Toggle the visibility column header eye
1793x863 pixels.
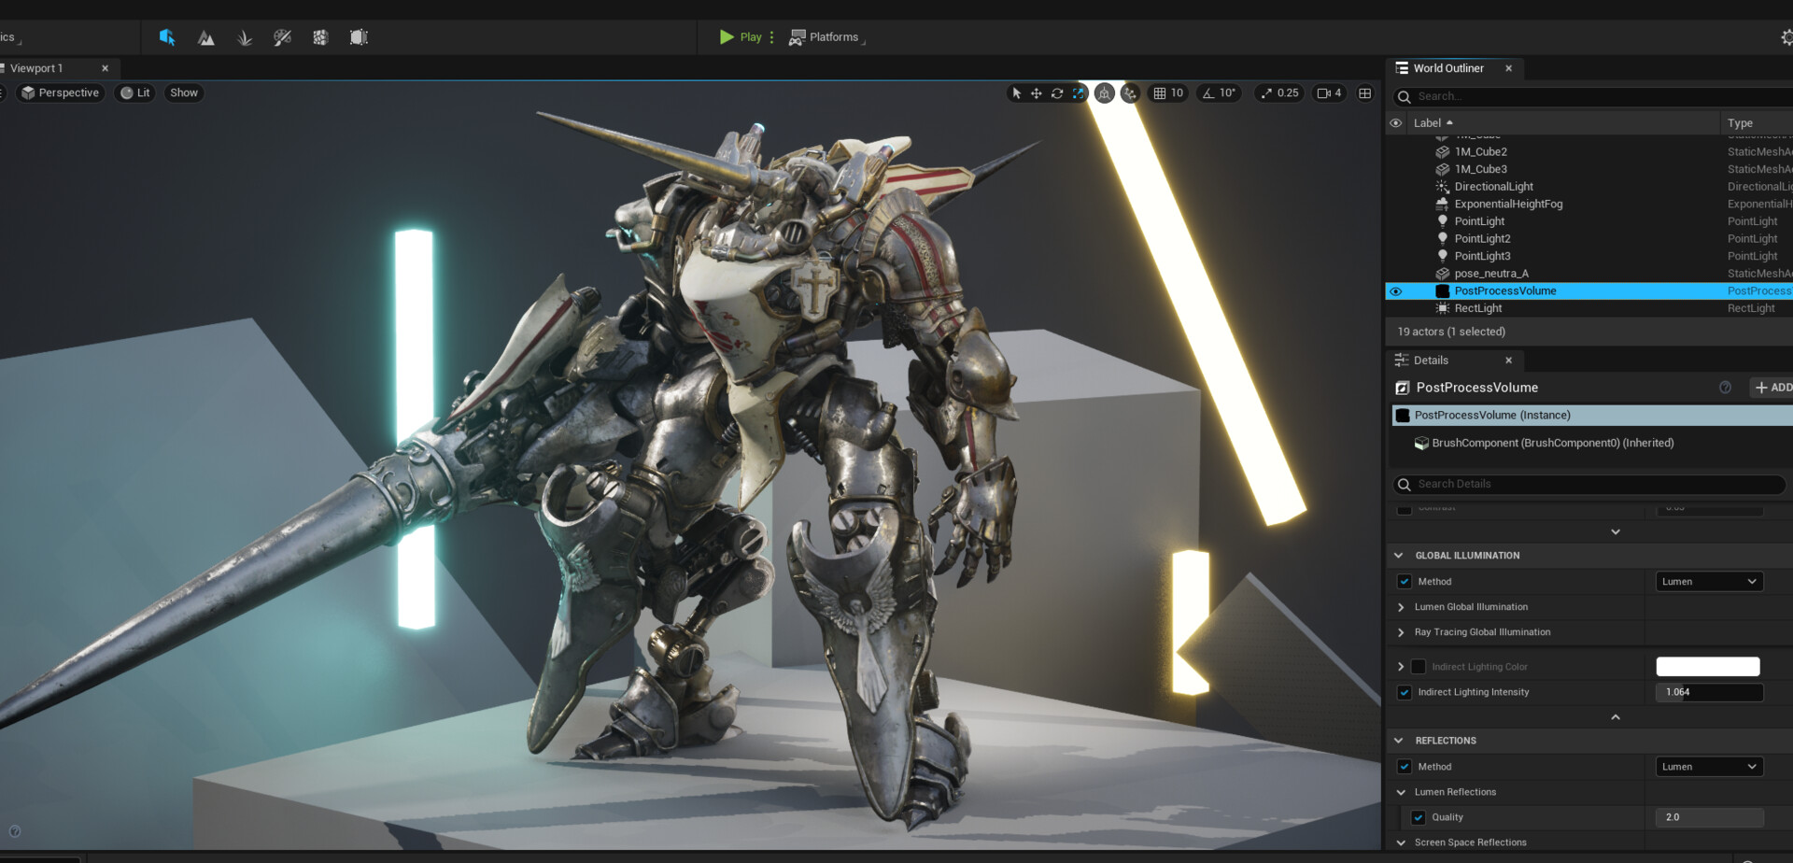coord(1396,123)
